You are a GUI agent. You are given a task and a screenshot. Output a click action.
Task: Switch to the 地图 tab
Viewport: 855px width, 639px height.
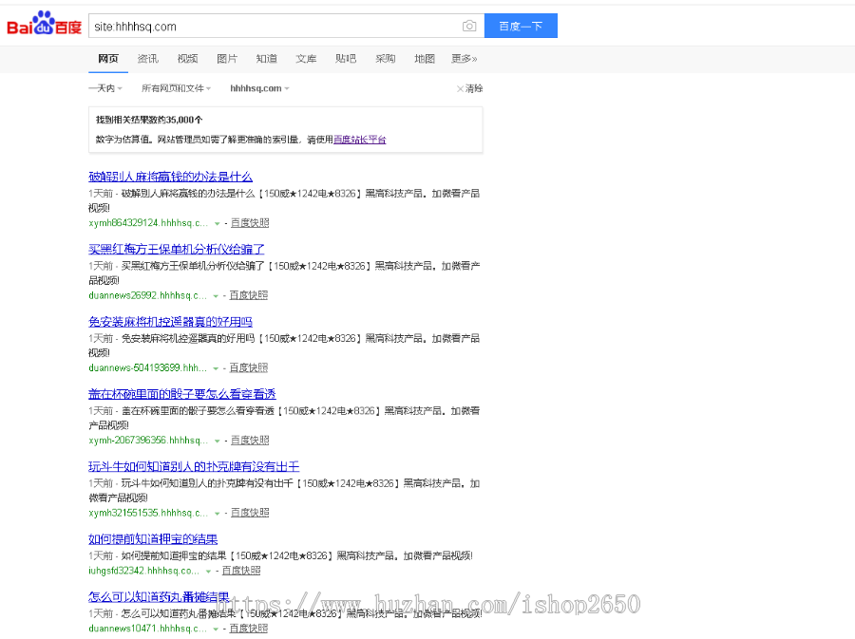click(x=425, y=58)
